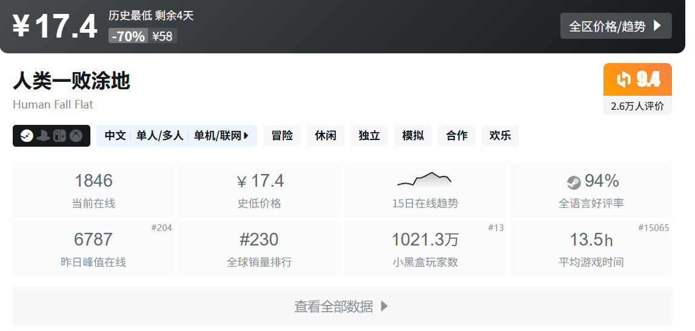695x331 pixels.
Task: Select the 冒险 genre tag
Action: pyautogui.click(x=282, y=136)
